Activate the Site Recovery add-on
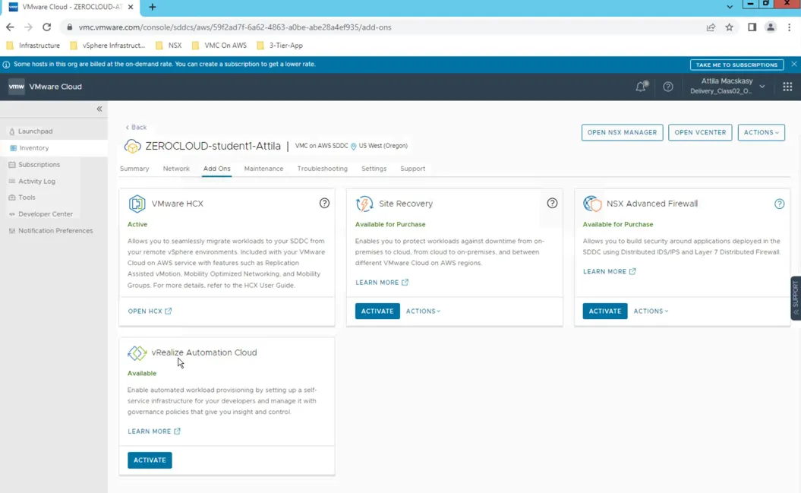Image resolution: width=801 pixels, height=493 pixels. 377,311
